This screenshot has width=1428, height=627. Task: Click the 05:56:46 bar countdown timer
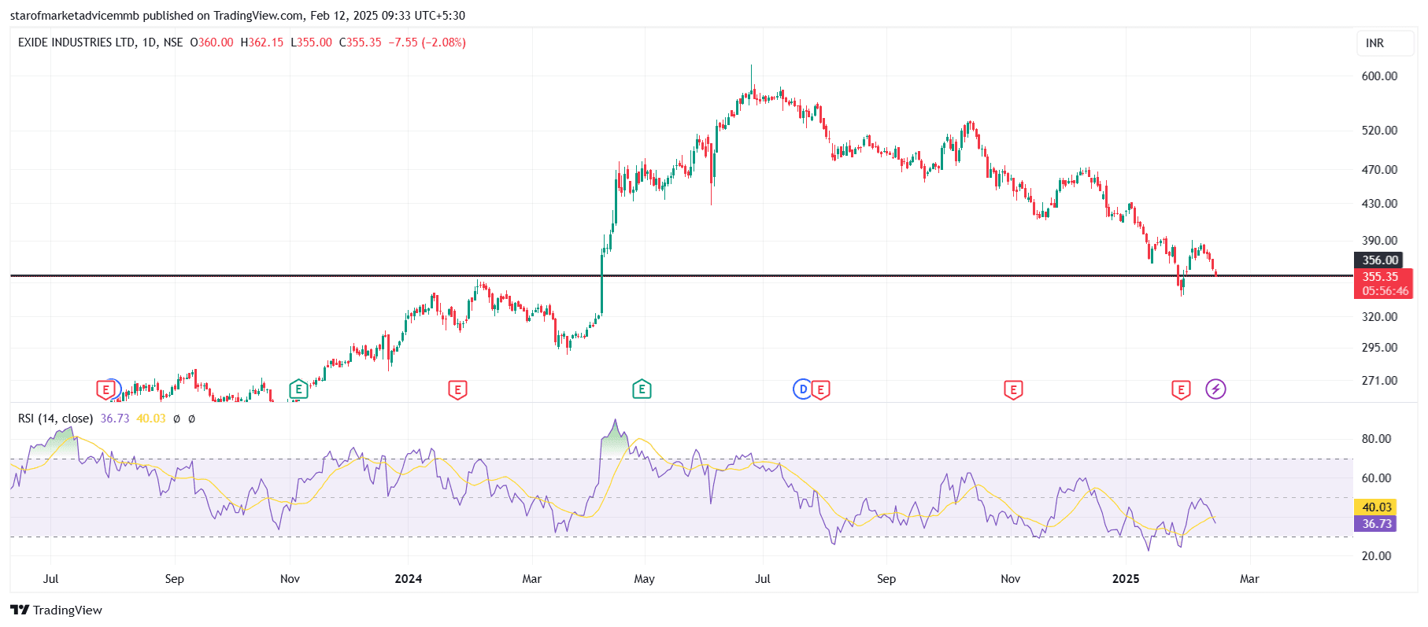1385,291
